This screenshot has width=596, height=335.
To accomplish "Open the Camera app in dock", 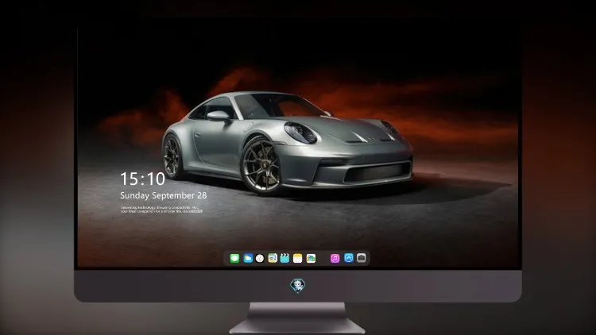I will tap(362, 258).
